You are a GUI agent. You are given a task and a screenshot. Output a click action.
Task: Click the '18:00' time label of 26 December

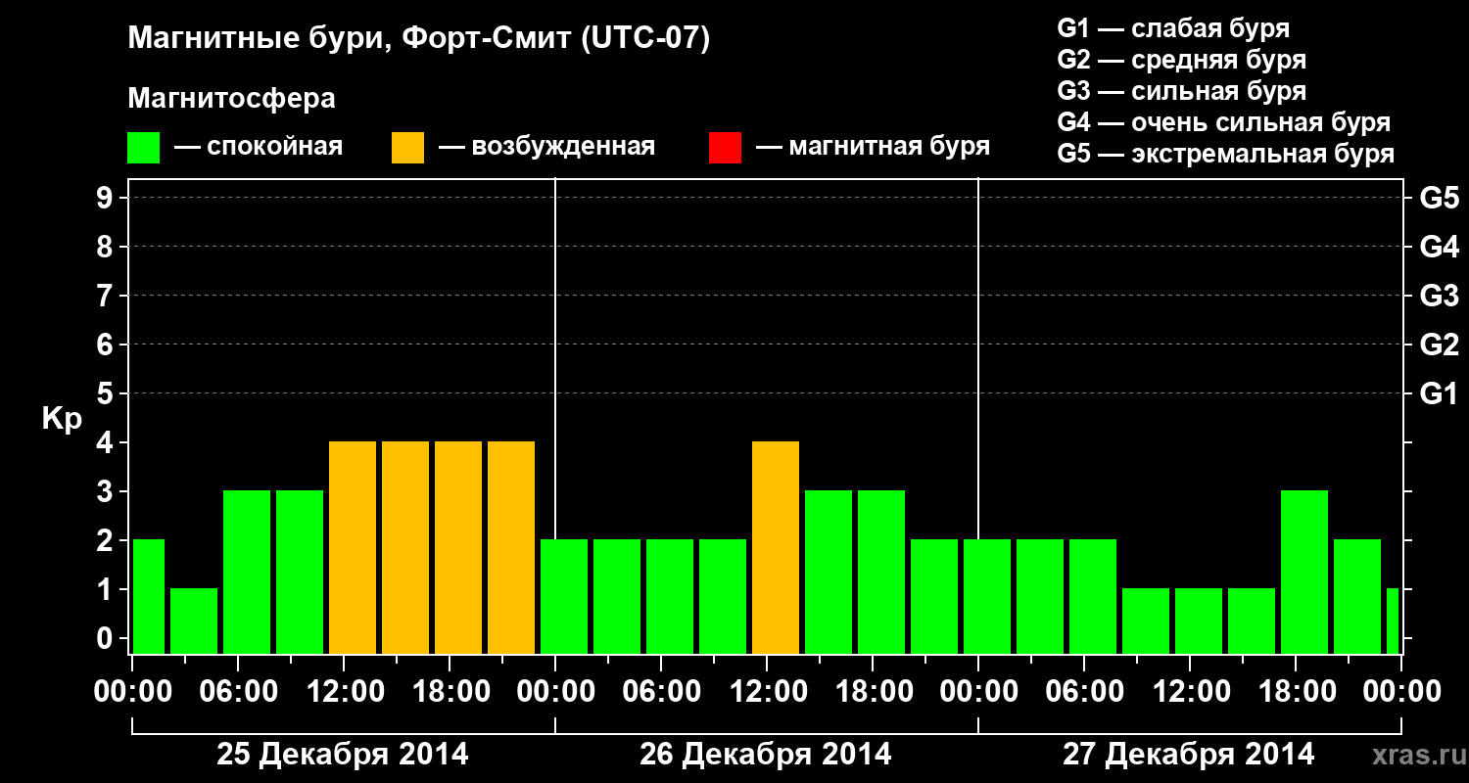[x=874, y=691]
